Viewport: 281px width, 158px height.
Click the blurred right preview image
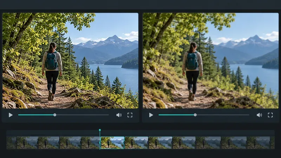(x=210, y=60)
